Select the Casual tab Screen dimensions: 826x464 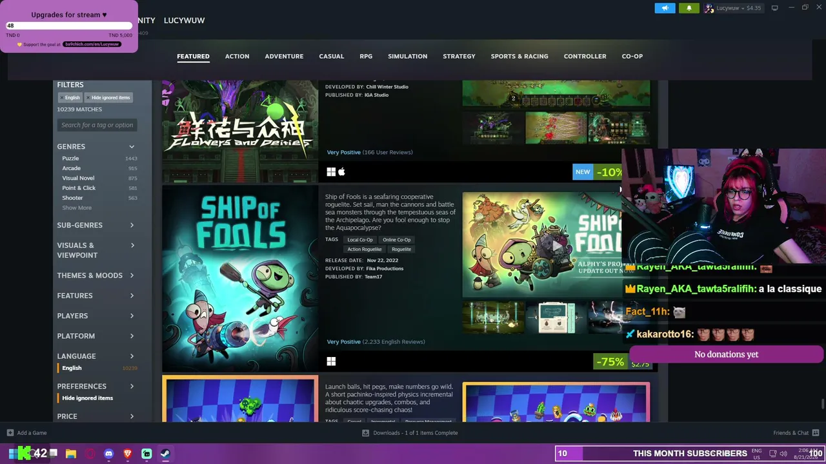tap(331, 56)
